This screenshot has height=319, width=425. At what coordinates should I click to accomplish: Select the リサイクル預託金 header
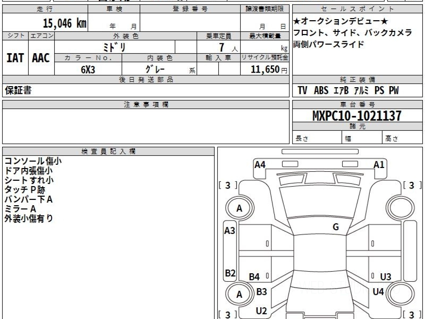point(265,58)
